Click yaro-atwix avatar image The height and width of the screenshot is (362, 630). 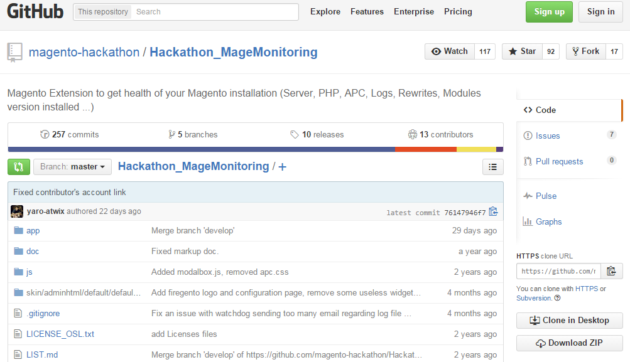point(17,211)
